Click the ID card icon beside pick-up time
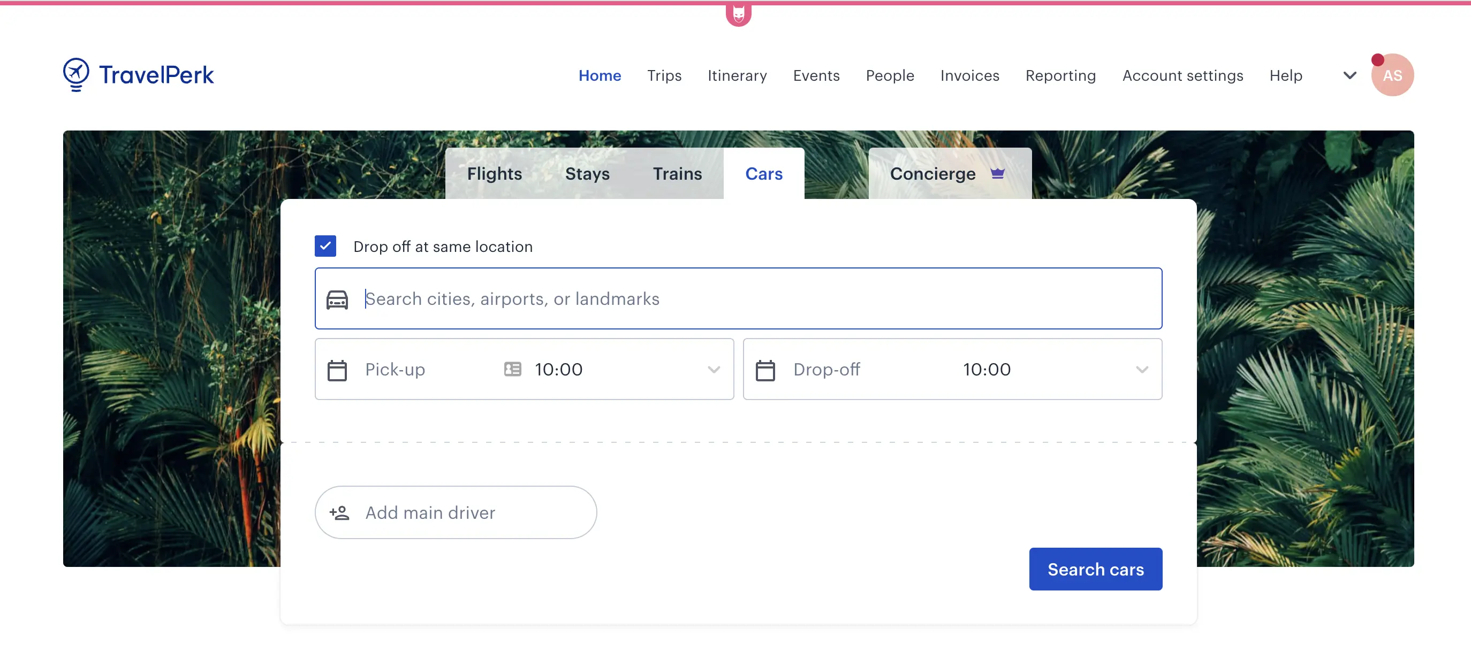Viewport: 1471px width, 660px height. pos(512,369)
